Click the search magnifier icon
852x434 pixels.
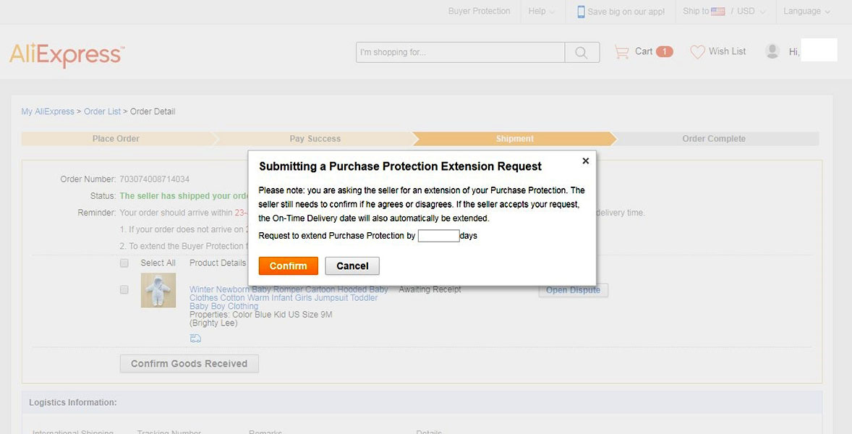[x=582, y=53]
